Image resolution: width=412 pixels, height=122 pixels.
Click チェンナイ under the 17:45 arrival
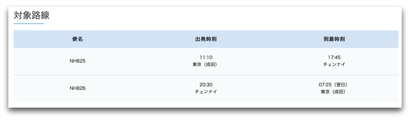[x=334, y=65]
